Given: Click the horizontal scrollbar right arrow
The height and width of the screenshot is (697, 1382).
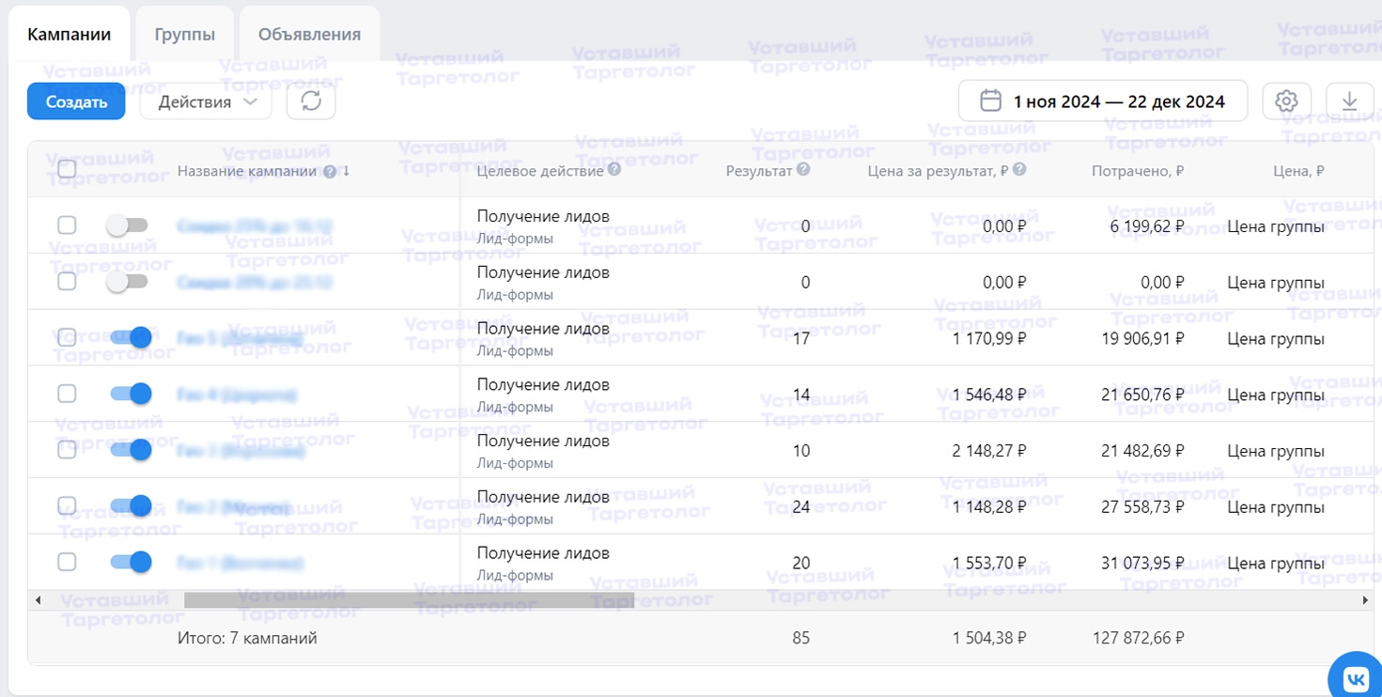Looking at the screenshot, I should (x=1365, y=600).
